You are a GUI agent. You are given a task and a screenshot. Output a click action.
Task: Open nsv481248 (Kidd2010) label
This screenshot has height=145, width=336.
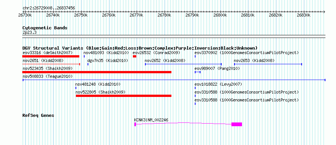tap(98, 84)
